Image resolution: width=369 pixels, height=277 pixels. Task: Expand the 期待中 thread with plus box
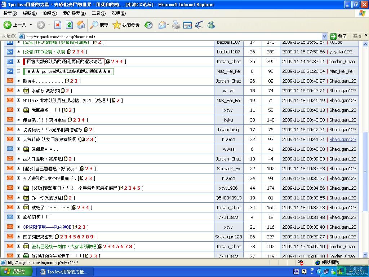pos(19,81)
